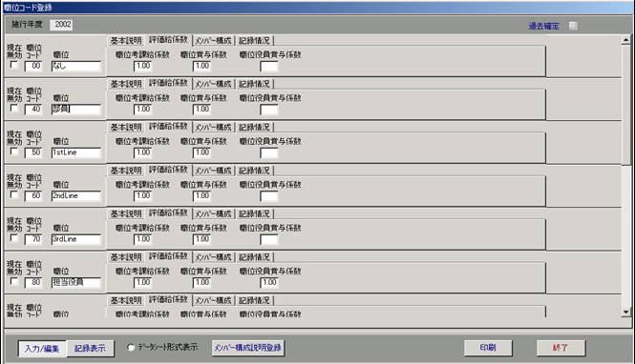This screenshot has width=635, height=364.
Task: Toggle 現在無効 checkbox for code 00 row
Action: coord(14,65)
